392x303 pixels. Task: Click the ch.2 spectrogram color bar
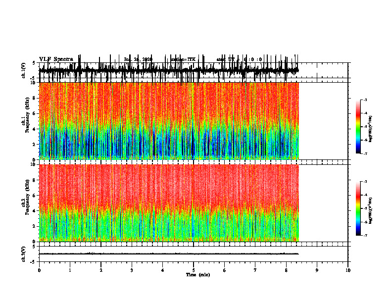click(358, 208)
